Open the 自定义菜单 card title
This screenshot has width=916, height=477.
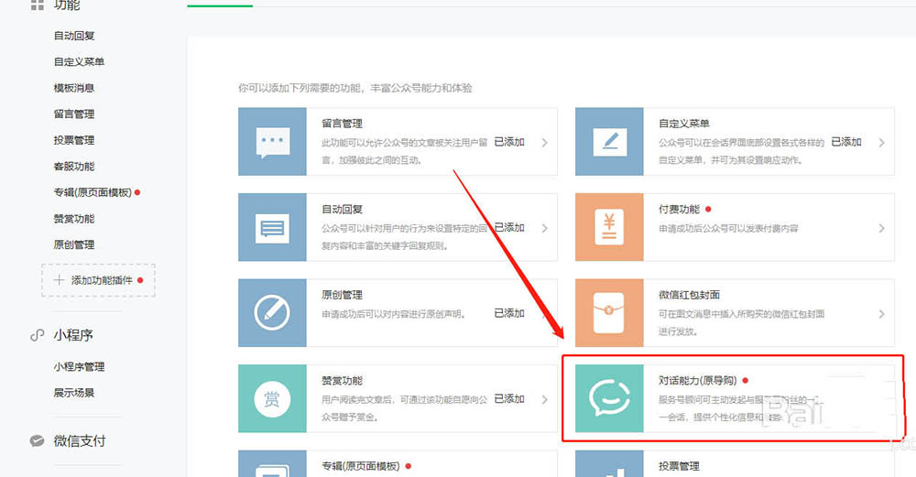684,124
